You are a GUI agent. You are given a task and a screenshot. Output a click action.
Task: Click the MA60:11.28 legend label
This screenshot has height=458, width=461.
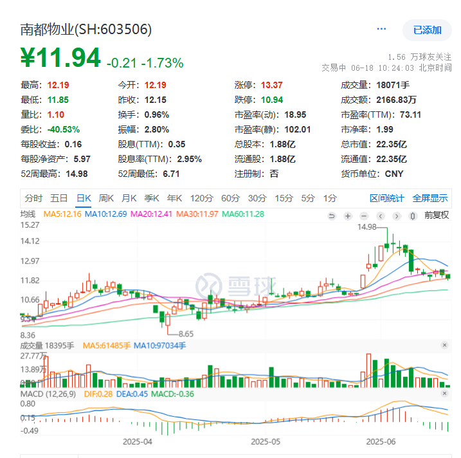click(243, 214)
